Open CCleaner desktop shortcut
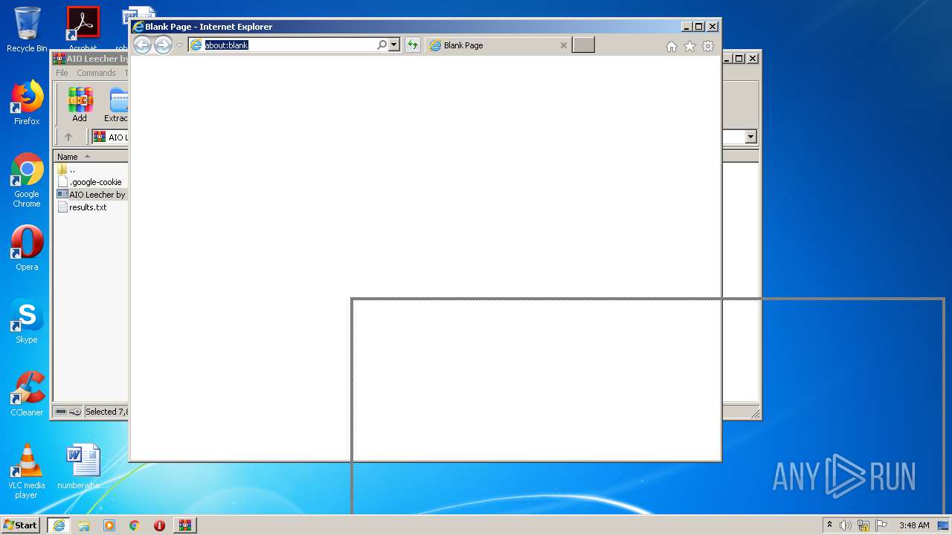The width and height of the screenshot is (952, 535). pyautogui.click(x=27, y=394)
